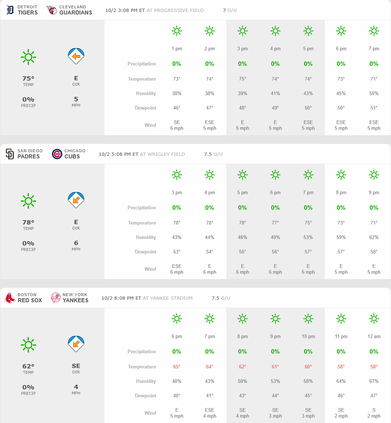This screenshot has height=423, width=391.
Task: Open the "At Progressive Field" venue text
Action: coord(175,10)
